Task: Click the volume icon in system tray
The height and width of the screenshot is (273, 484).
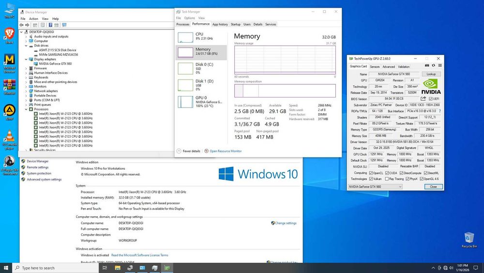Action: click(x=451, y=268)
